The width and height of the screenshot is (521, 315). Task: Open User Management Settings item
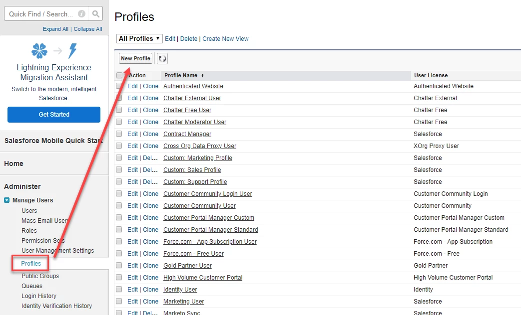pyautogui.click(x=58, y=251)
